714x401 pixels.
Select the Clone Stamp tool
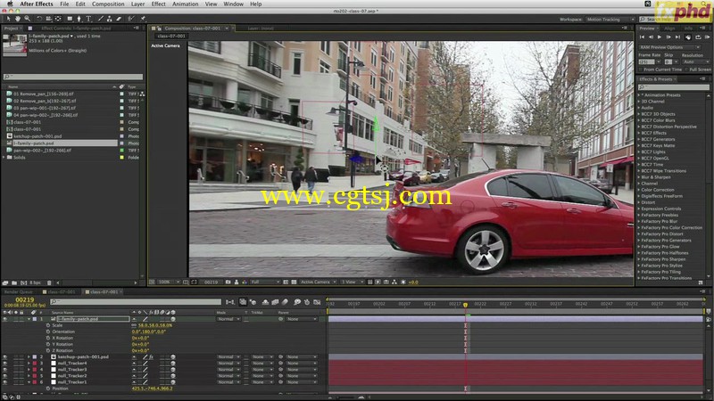pos(109,19)
